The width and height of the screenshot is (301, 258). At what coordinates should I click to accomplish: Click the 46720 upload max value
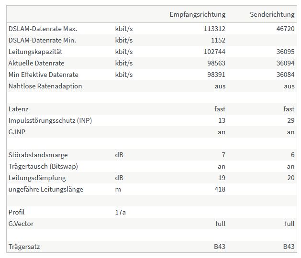pos(285,29)
